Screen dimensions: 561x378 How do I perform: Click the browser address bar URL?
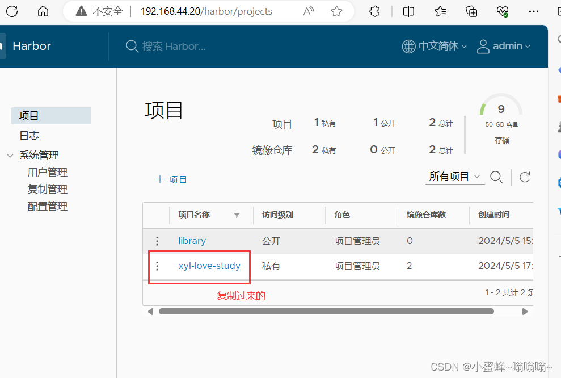[206, 11]
